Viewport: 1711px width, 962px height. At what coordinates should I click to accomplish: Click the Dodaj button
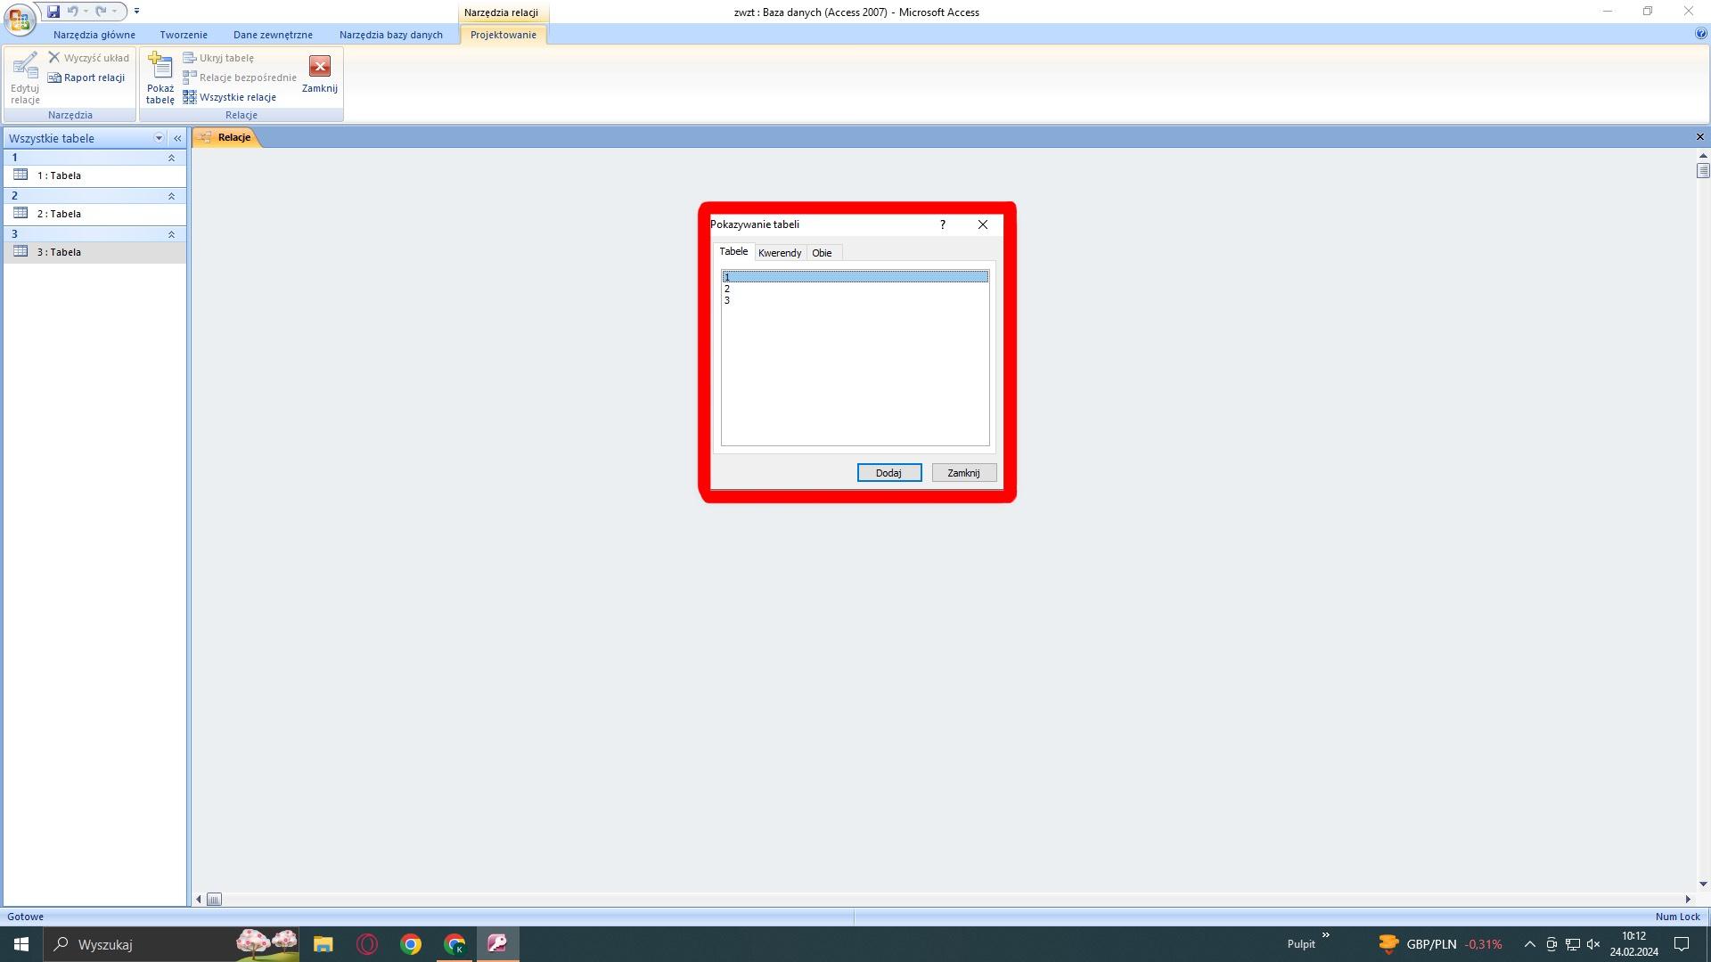pyautogui.click(x=889, y=473)
